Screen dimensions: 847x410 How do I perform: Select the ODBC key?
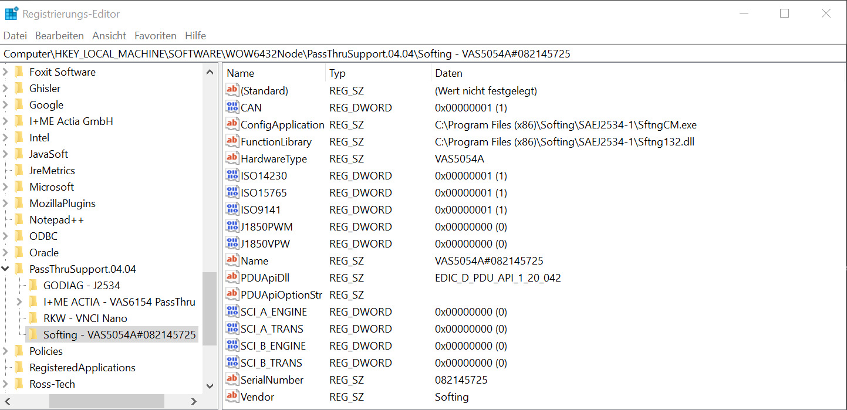[x=43, y=236]
